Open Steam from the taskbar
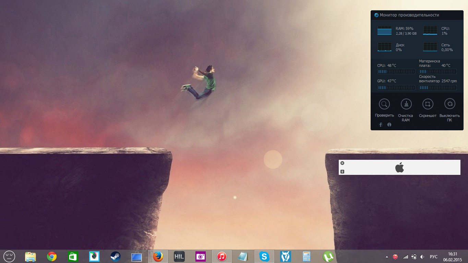 tap(115, 256)
